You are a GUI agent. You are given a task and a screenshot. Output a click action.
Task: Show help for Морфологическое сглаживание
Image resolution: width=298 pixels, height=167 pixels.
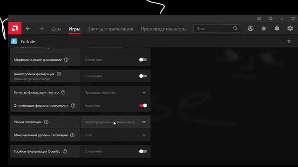coord(66,60)
